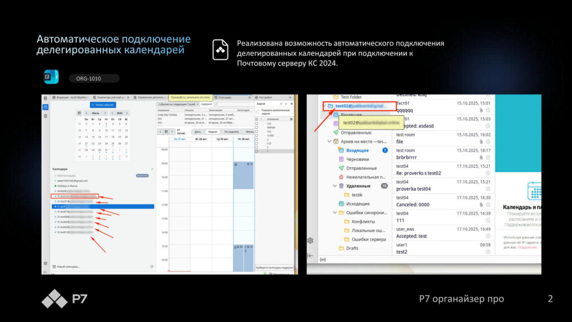Viewport: 572px width, 322px height.
Task: Select the 'Нежелательная почта' junk folder
Action: pyautogui.click(x=366, y=177)
